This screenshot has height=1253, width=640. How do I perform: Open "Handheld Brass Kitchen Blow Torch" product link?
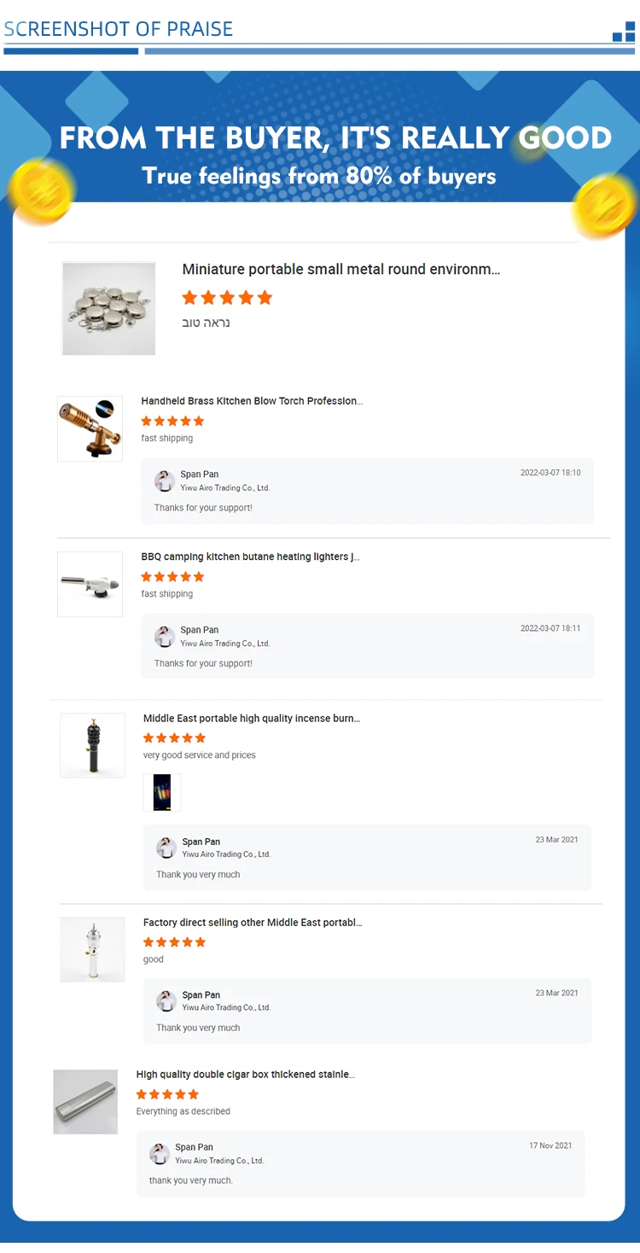click(252, 401)
